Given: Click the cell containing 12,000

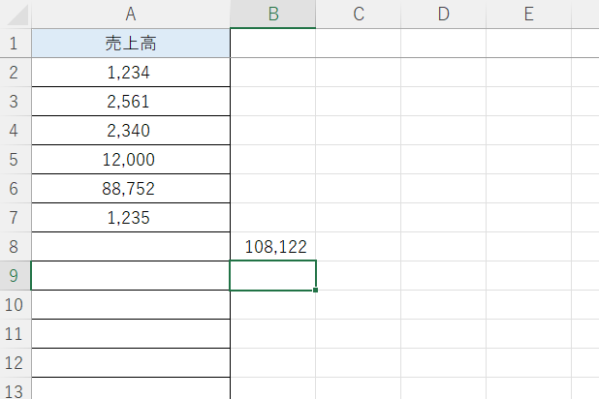Looking at the screenshot, I should 131,160.
